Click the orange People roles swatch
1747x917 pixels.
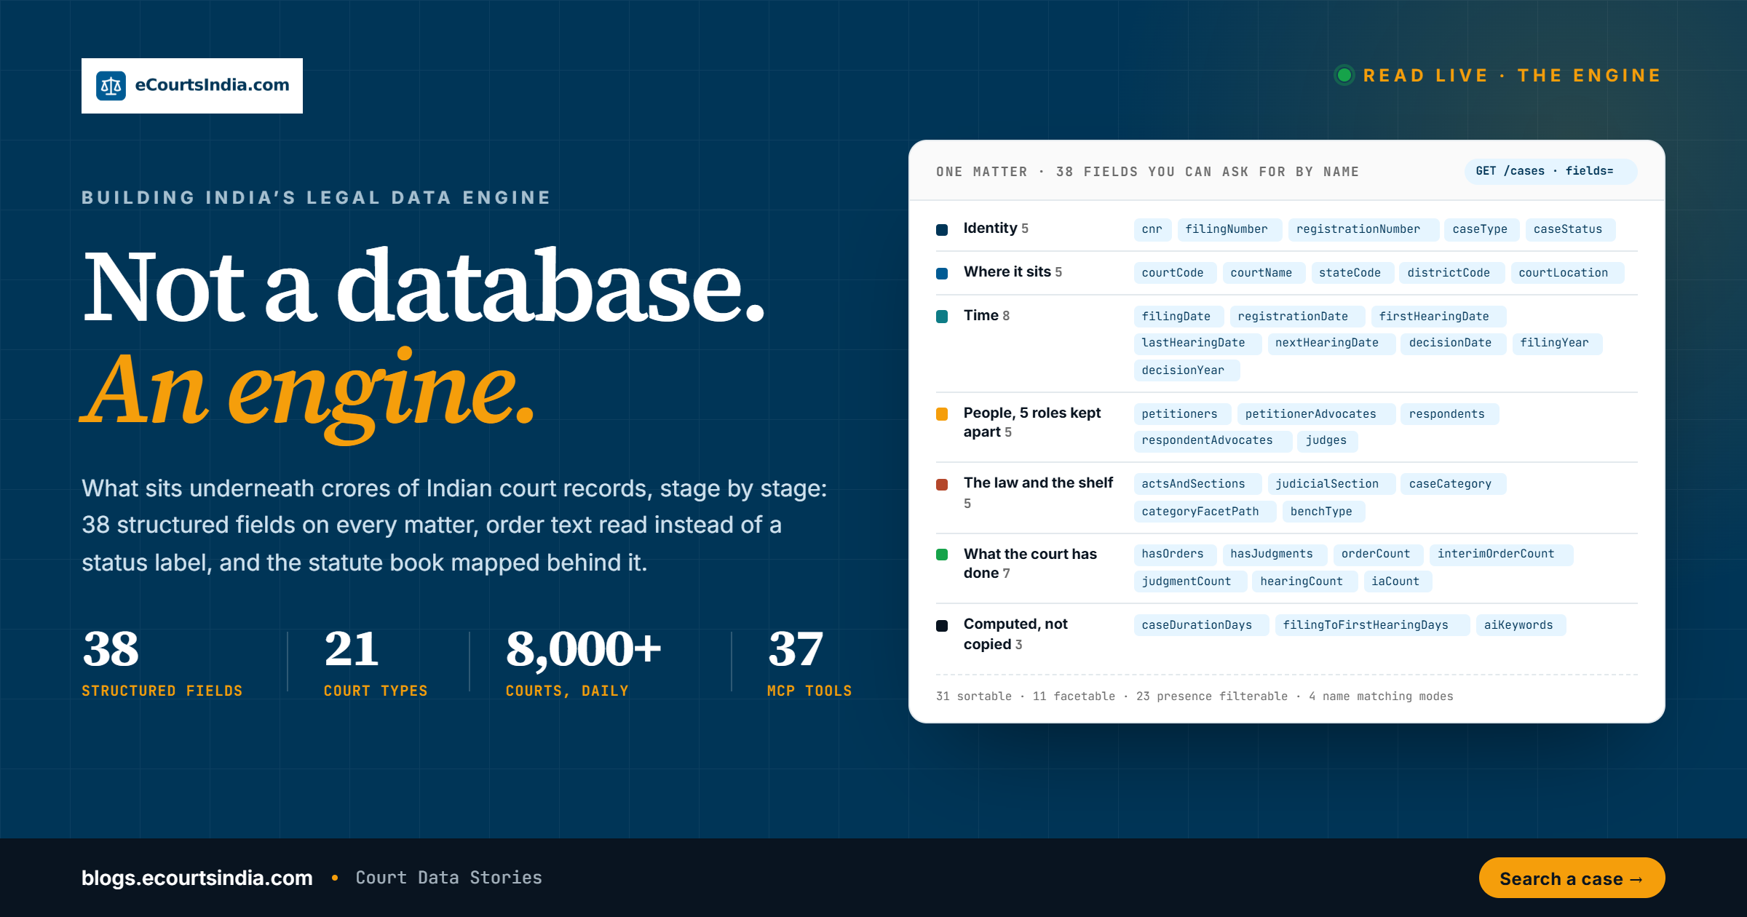(942, 414)
